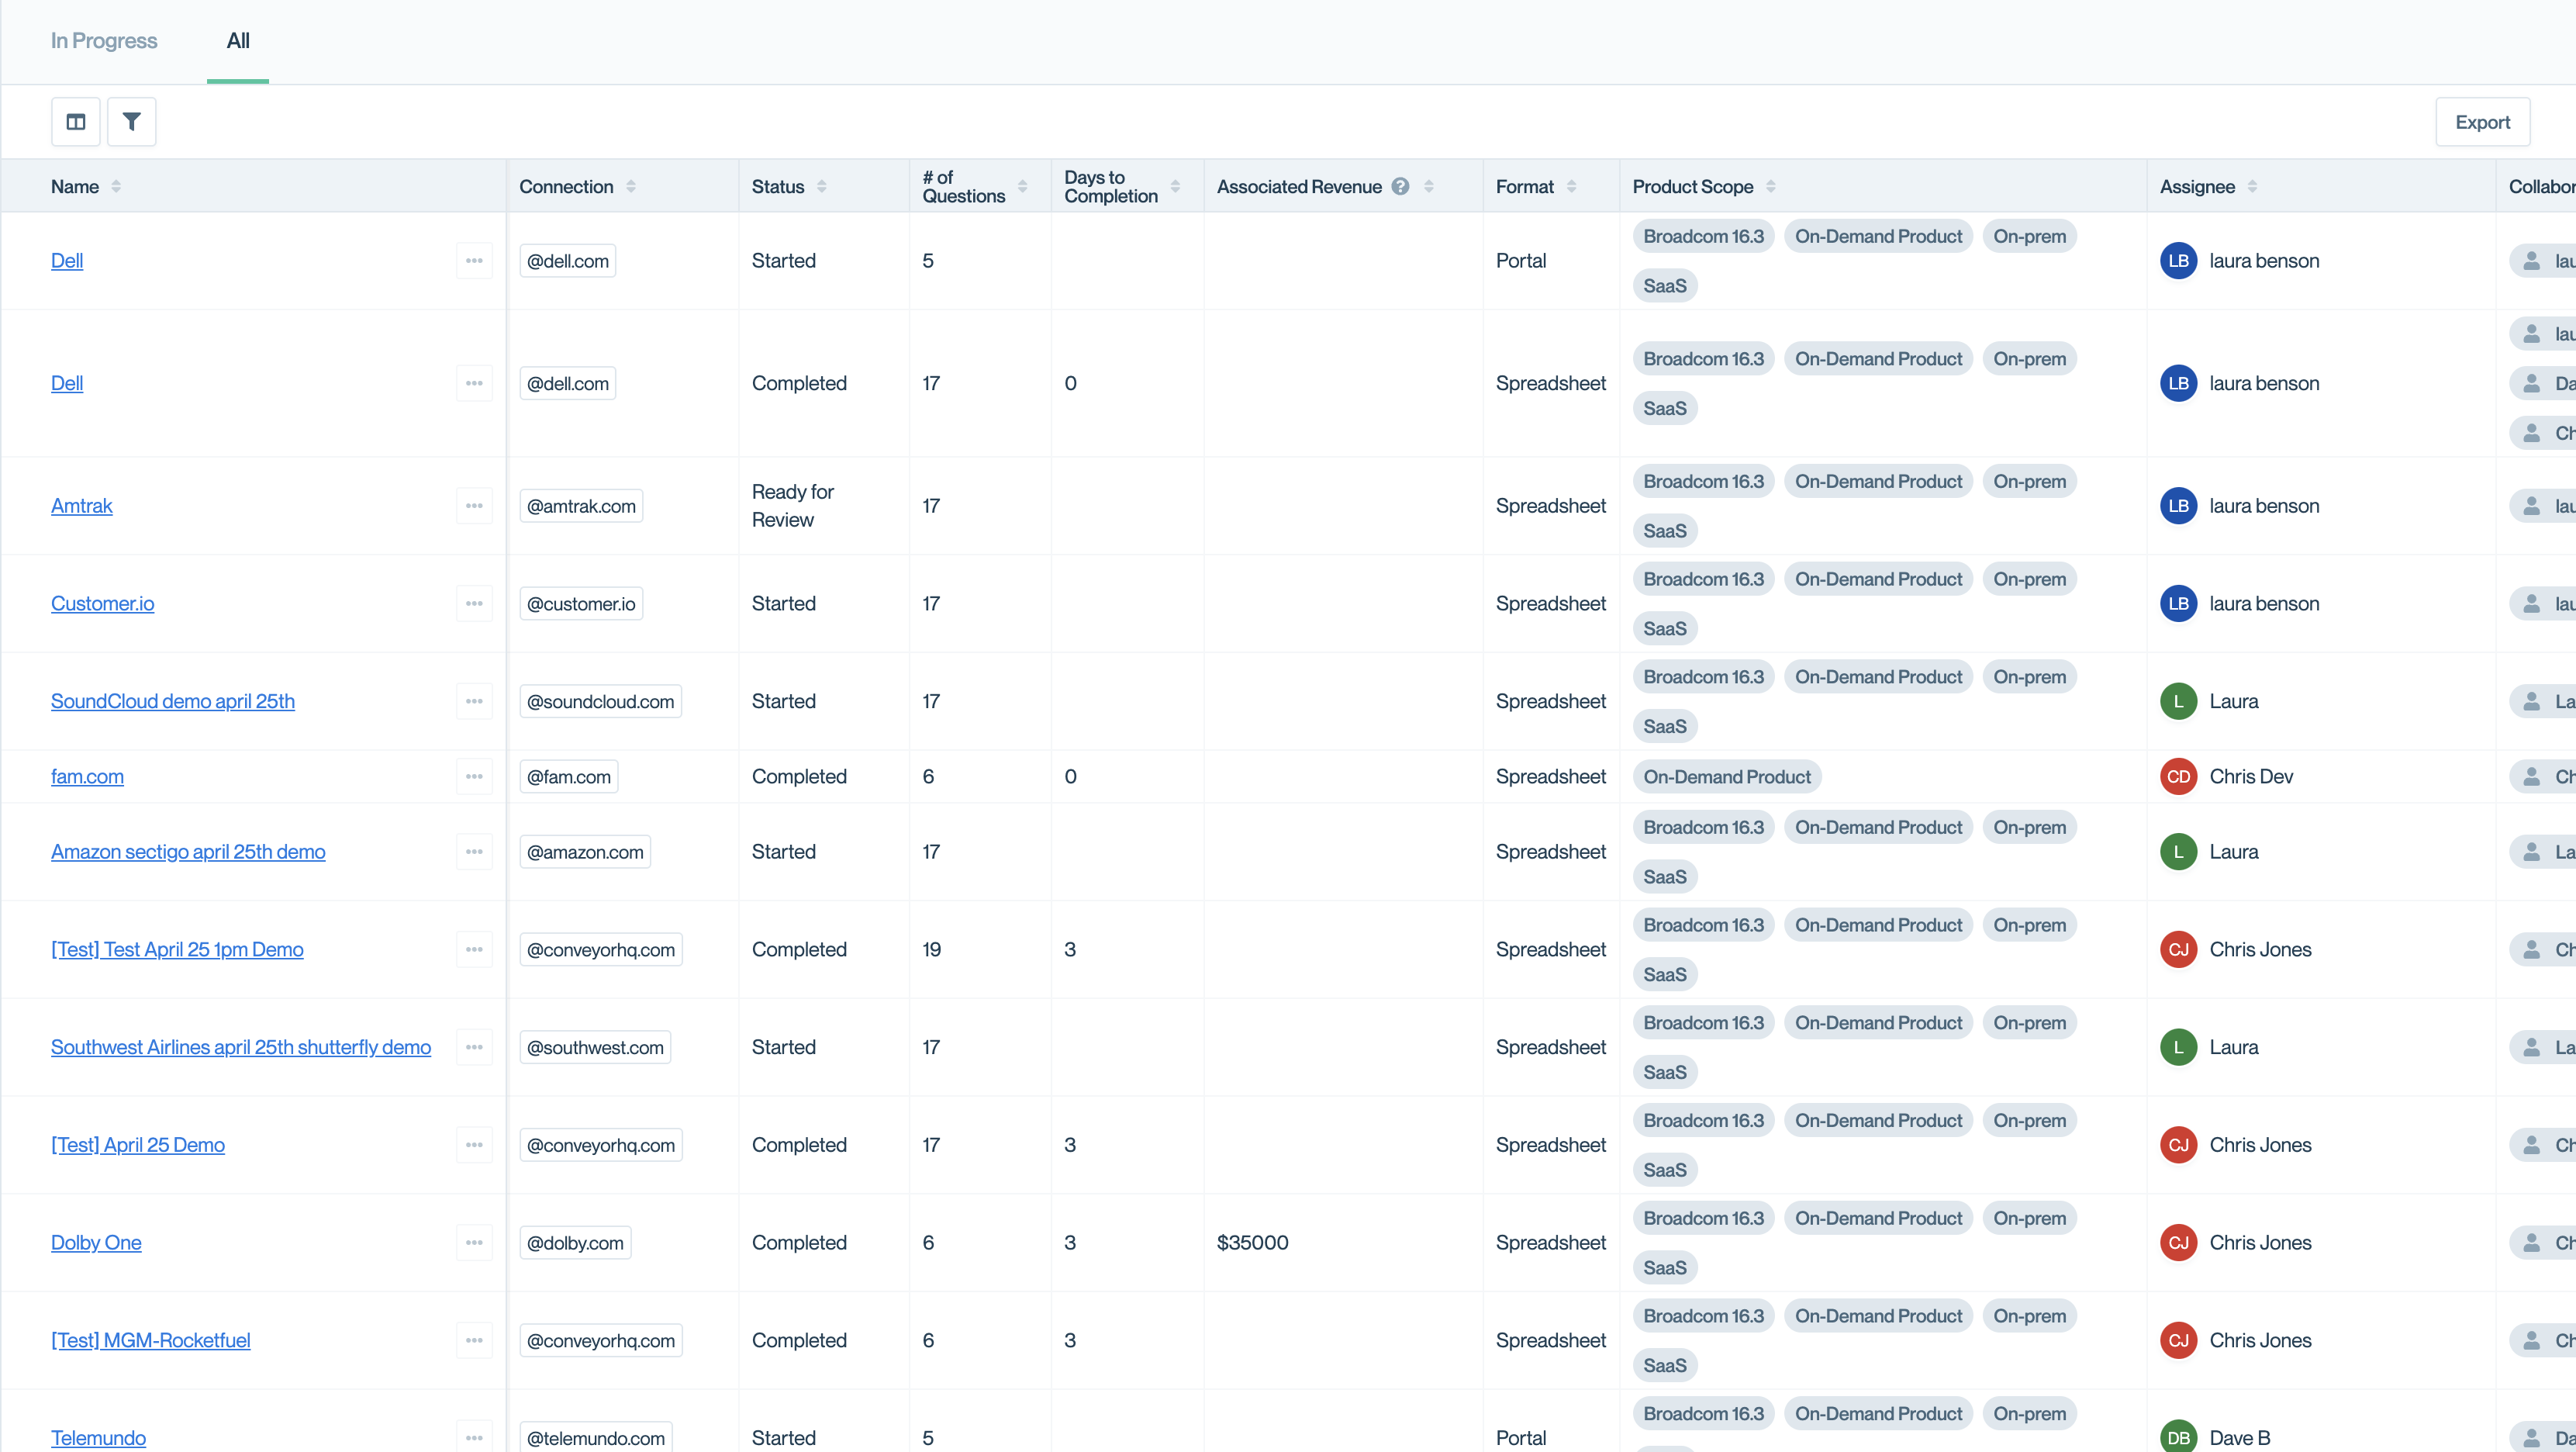Open more options for Dell Started row

474,261
